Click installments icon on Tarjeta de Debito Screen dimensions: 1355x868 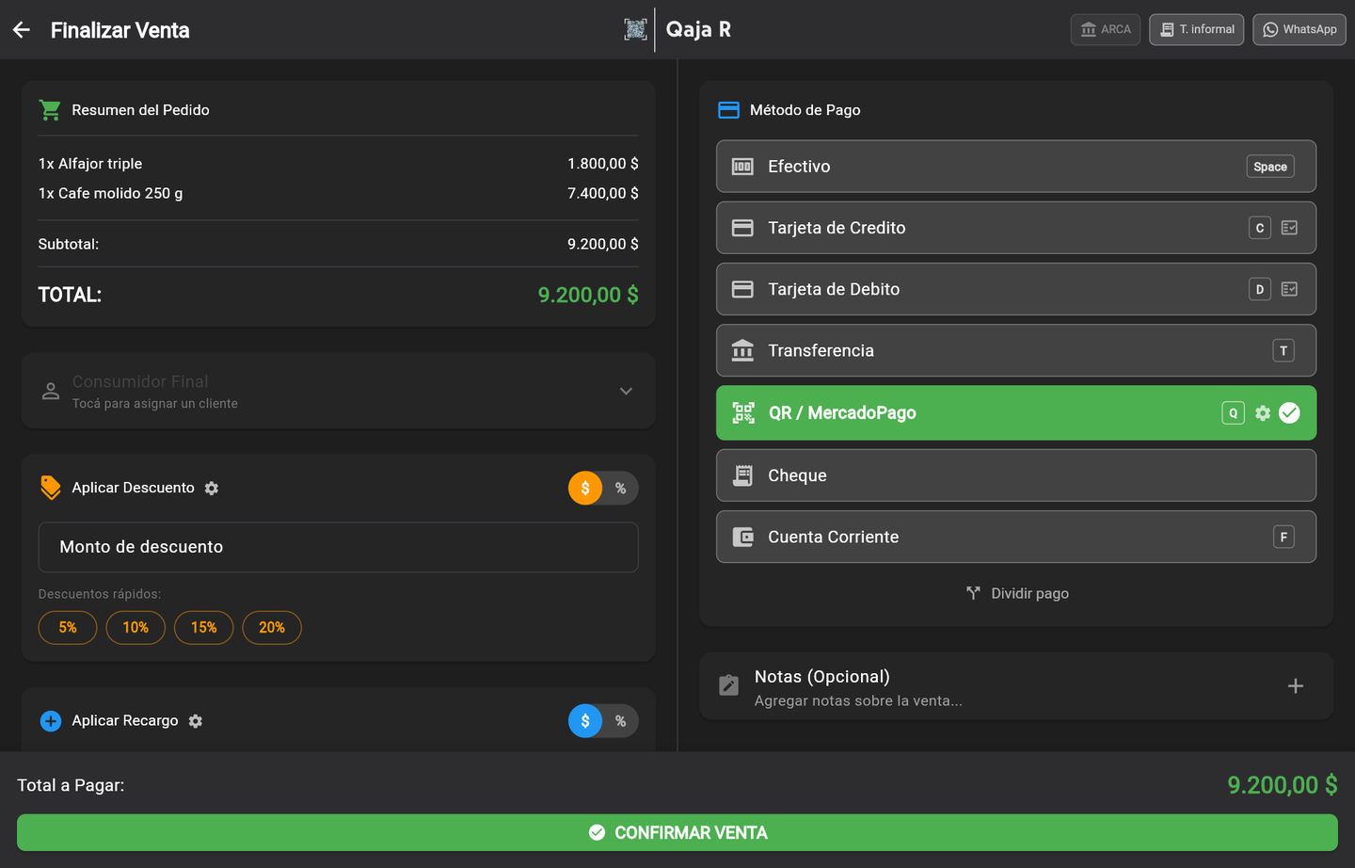click(1289, 289)
